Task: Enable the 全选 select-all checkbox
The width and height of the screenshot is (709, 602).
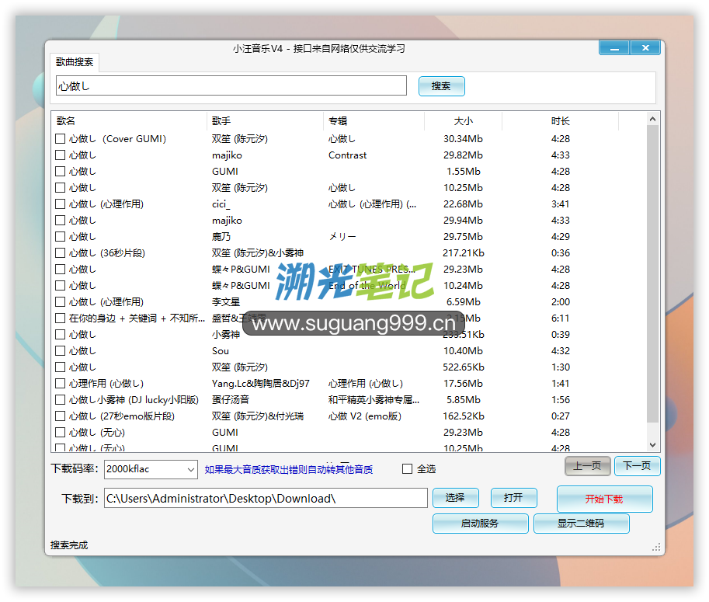Action: point(408,469)
